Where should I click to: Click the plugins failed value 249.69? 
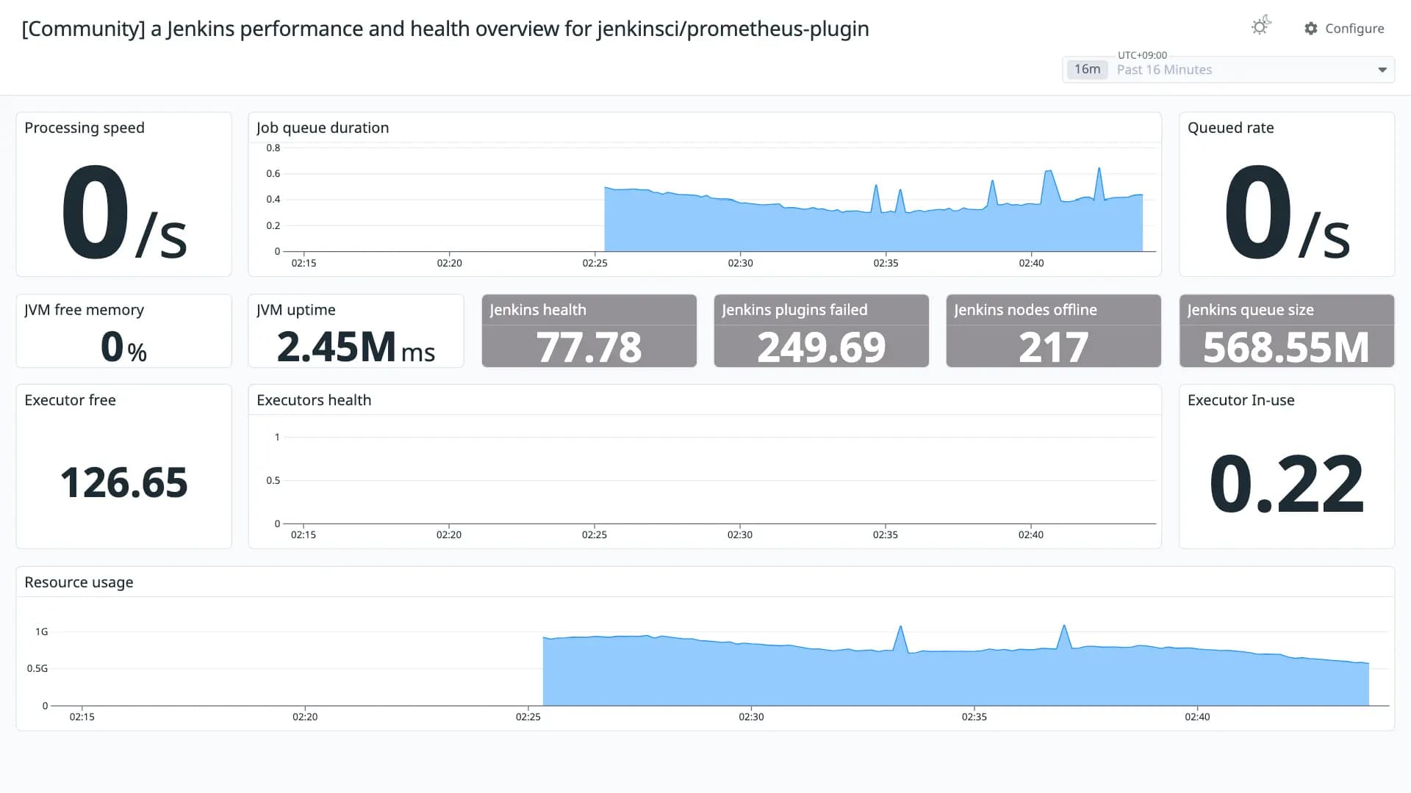[822, 347]
